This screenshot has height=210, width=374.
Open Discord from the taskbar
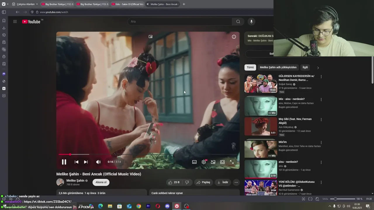click(x=167, y=206)
